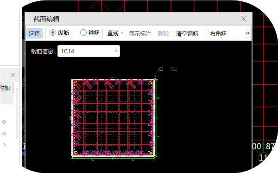
Task: Close the left side panel
Action: [13, 75]
